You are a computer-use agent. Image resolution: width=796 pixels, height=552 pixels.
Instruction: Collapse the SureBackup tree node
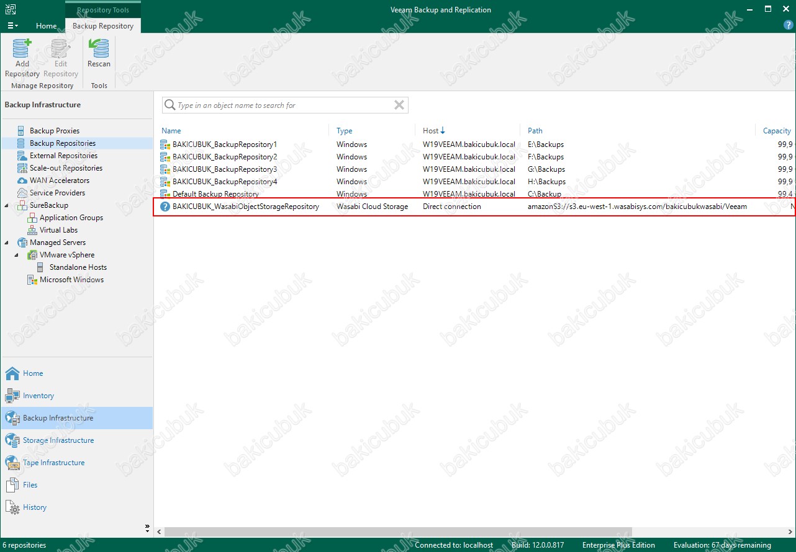[7, 205]
